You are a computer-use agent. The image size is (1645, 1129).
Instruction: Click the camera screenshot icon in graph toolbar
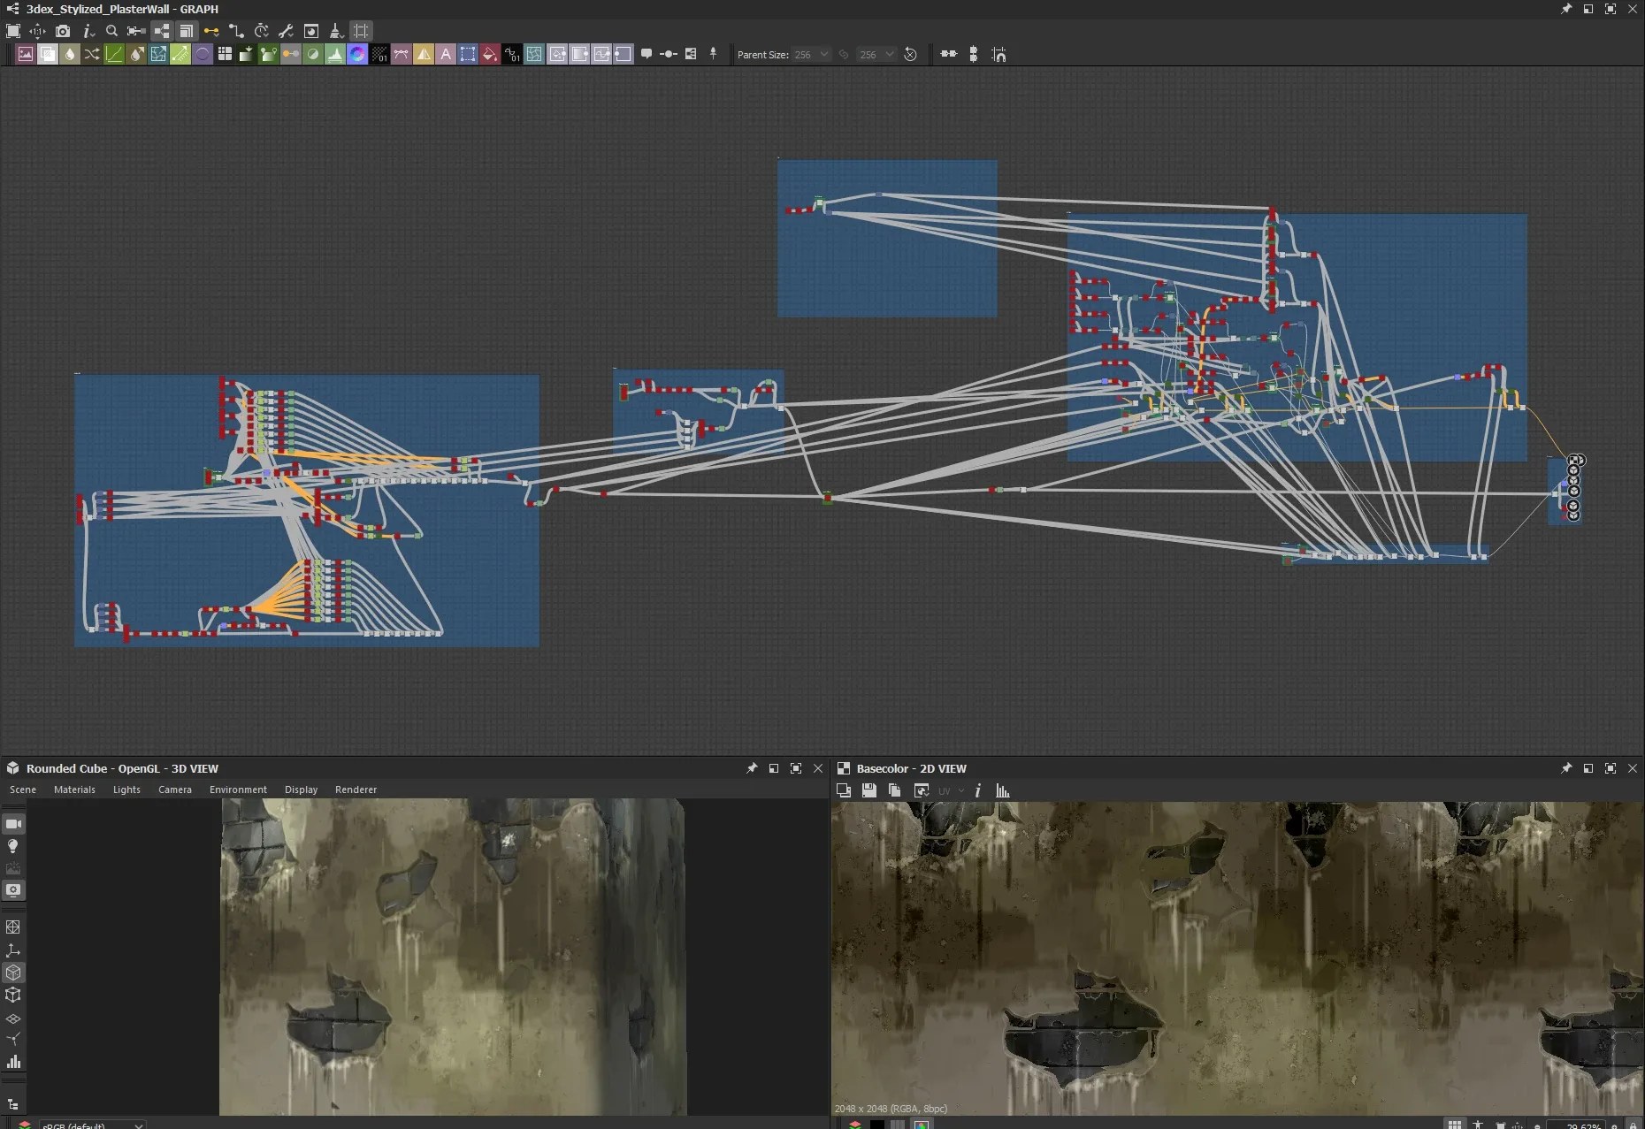pos(63,31)
